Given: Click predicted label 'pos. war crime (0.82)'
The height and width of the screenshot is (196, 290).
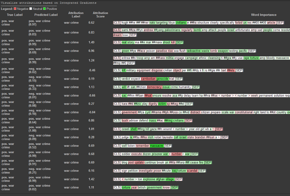Looking at the screenshot, I should pyautogui.click(x=39, y=187).
